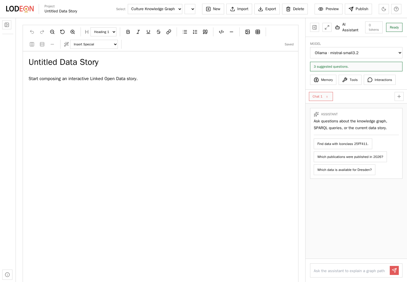Click the LODEON logo
Image resolution: width=407 pixels, height=282 pixels.
pyautogui.click(x=20, y=9)
